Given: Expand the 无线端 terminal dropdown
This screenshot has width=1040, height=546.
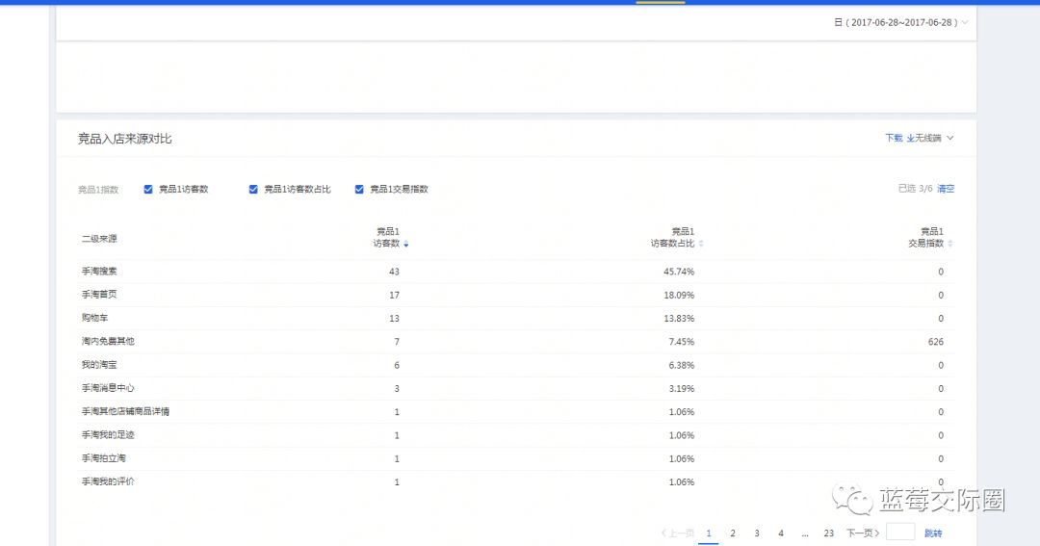Looking at the screenshot, I should pyautogui.click(x=934, y=138).
